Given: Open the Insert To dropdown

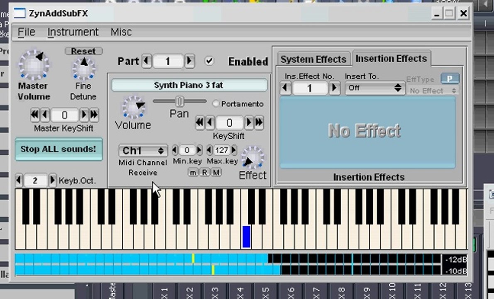Looking at the screenshot, I should point(374,88).
